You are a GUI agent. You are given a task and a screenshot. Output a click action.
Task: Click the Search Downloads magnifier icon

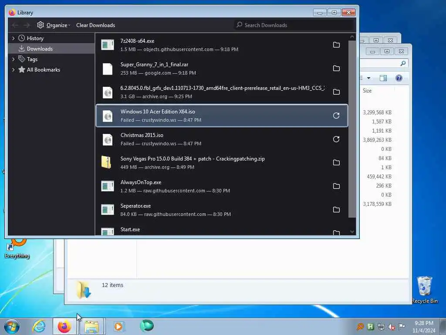(x=240, y=25)
